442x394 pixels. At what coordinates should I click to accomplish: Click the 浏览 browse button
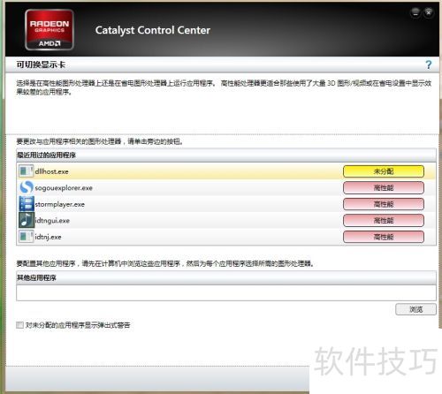click(415, 309)
